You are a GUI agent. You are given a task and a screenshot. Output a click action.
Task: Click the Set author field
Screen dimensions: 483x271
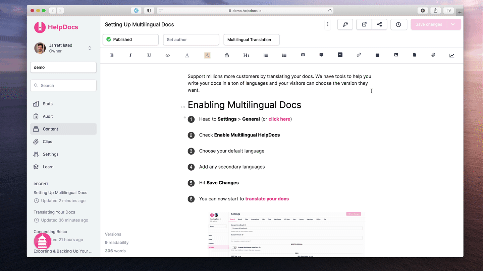pyautogui.click(x=191, y=39)
